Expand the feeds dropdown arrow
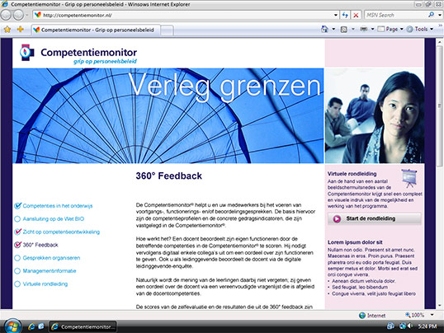The image size is (444, 333). pyautogui.click(x=353, y=29)
